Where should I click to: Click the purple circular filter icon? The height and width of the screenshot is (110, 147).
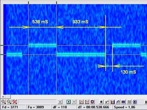click(92, 102)
